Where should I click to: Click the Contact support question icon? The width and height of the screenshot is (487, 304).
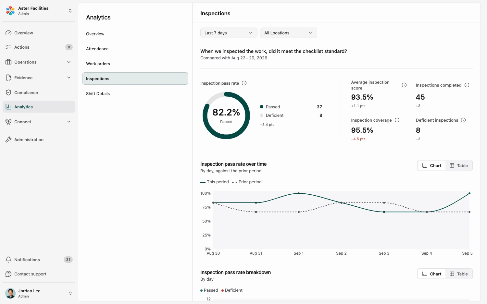8,274
